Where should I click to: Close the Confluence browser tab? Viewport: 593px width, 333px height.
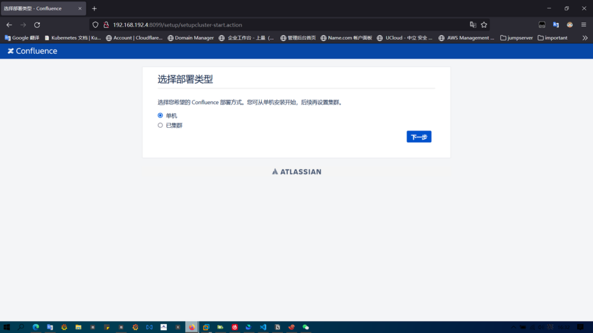tap(80, 9)
